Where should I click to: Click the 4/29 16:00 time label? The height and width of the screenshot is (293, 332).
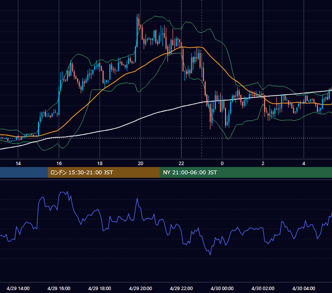tap(59, 288)
